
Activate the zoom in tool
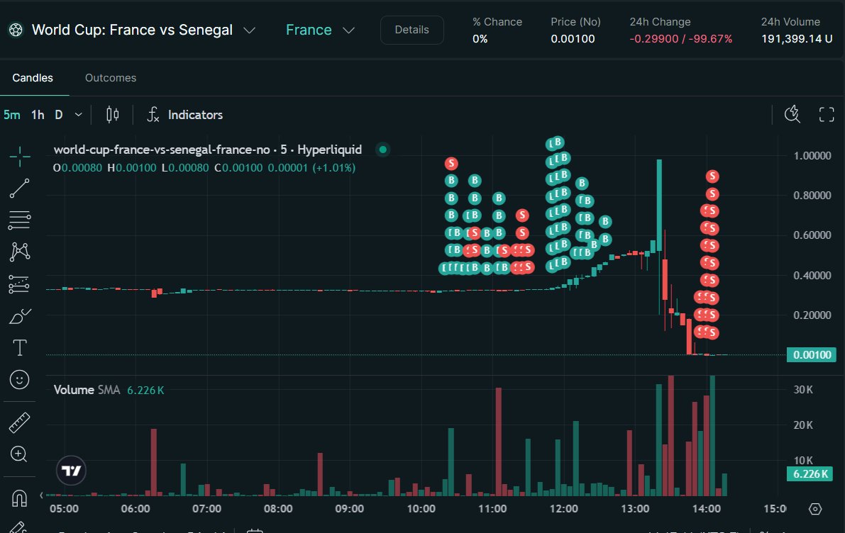(x=19, y=454)
